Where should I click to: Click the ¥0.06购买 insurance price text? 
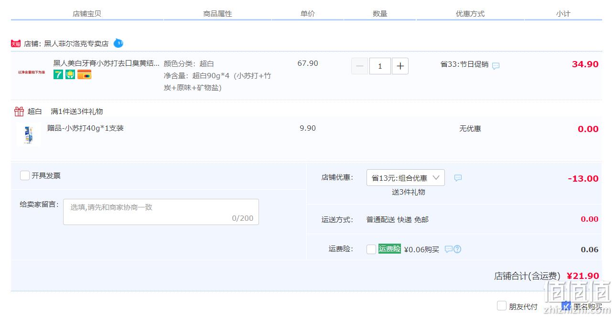tap(421, 249)
